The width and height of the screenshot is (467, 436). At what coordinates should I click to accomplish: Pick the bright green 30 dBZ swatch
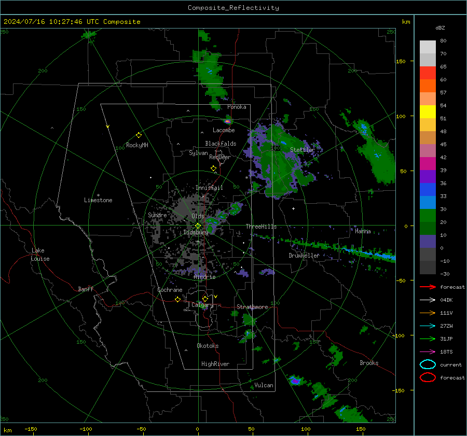428,216
